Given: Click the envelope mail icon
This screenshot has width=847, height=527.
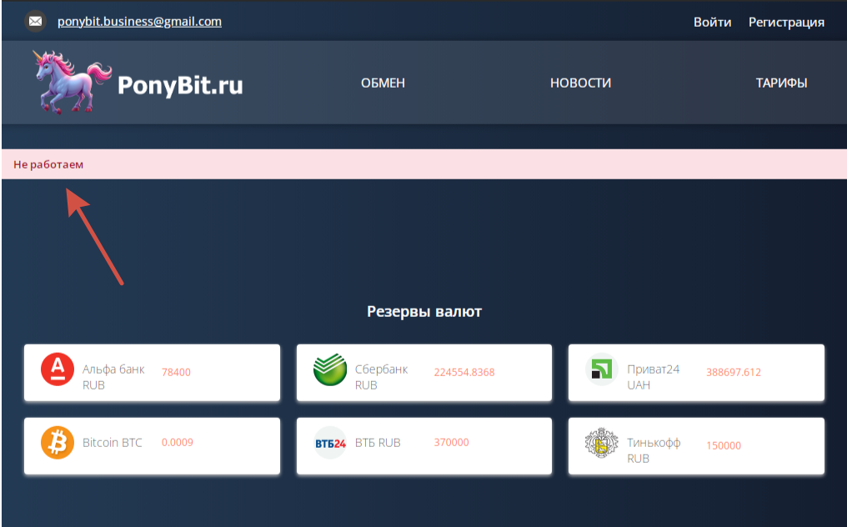Looking at the screenshot, I should coord(34,20).
